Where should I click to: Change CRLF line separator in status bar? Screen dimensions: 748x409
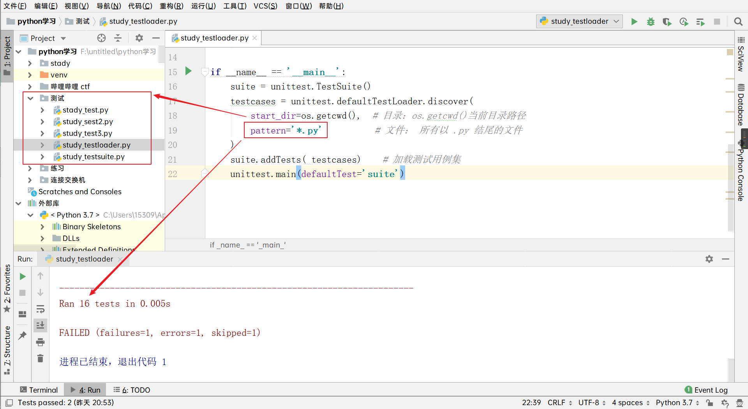tap(559, 403)
